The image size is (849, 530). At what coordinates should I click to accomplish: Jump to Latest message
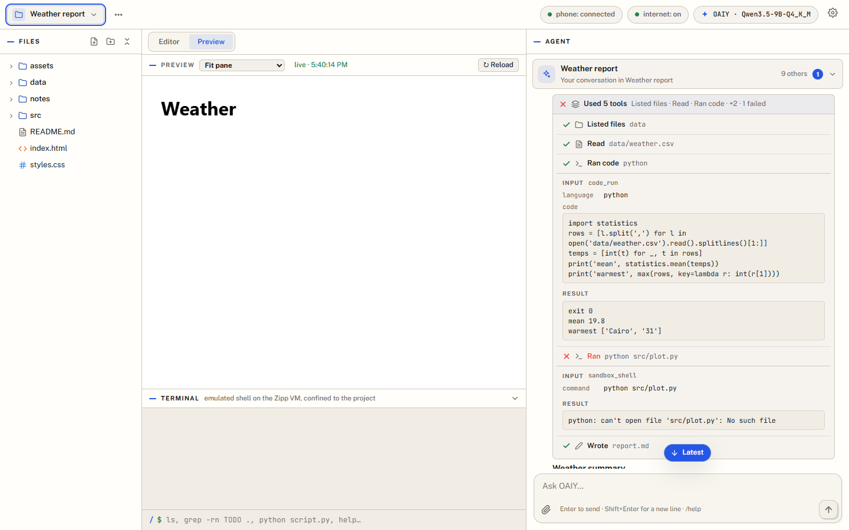pos(687,453)
